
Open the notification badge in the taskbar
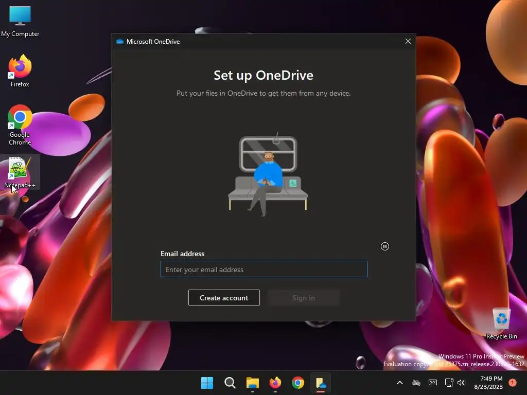(513, 382)
